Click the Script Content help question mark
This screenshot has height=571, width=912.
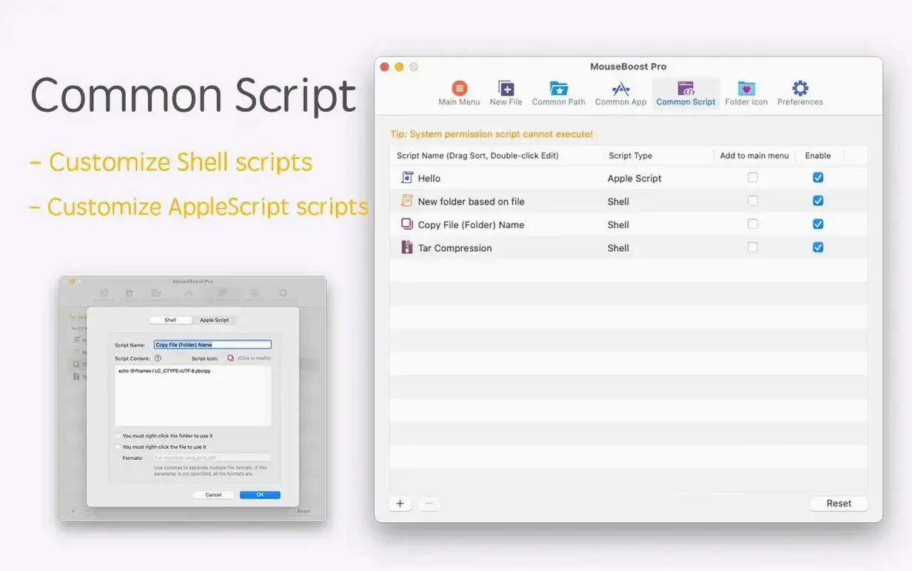pos(158,358)
